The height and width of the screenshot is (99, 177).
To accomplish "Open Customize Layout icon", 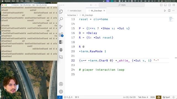I will point(174,5).
